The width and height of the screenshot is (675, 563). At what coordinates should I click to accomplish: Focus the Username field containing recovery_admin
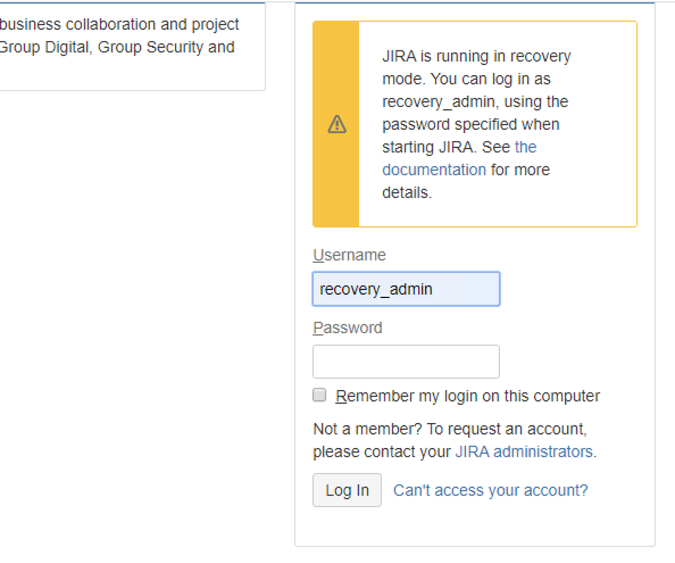click(x=406, y=289)
